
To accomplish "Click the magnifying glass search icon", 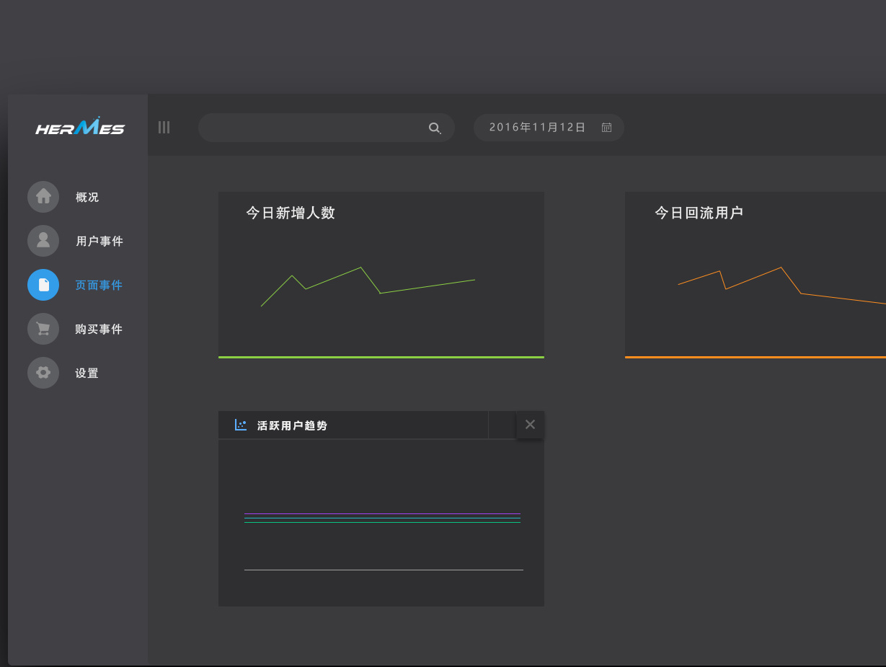I will 435,127.
